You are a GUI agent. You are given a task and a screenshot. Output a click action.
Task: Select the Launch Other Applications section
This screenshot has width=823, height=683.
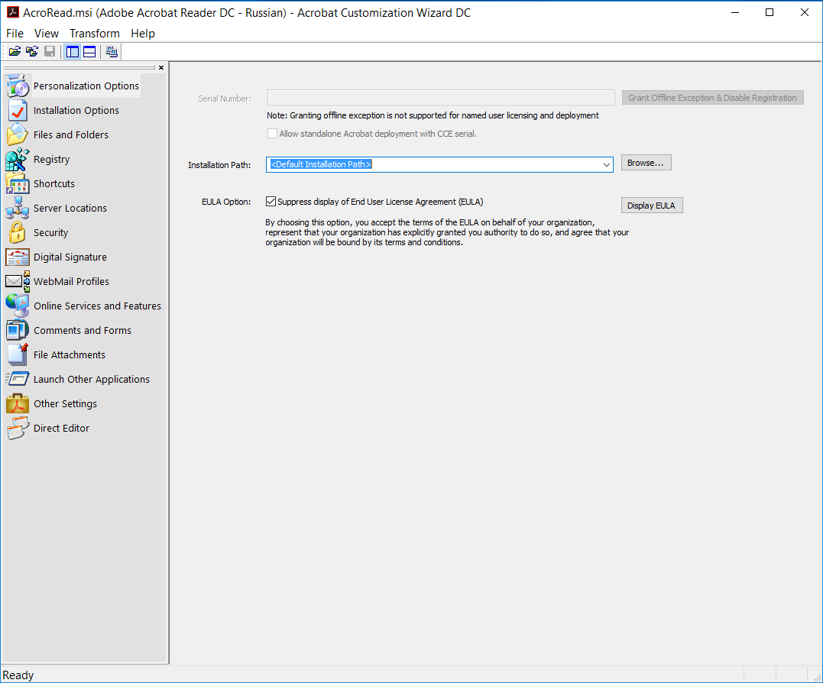click(x=78, y=379)
